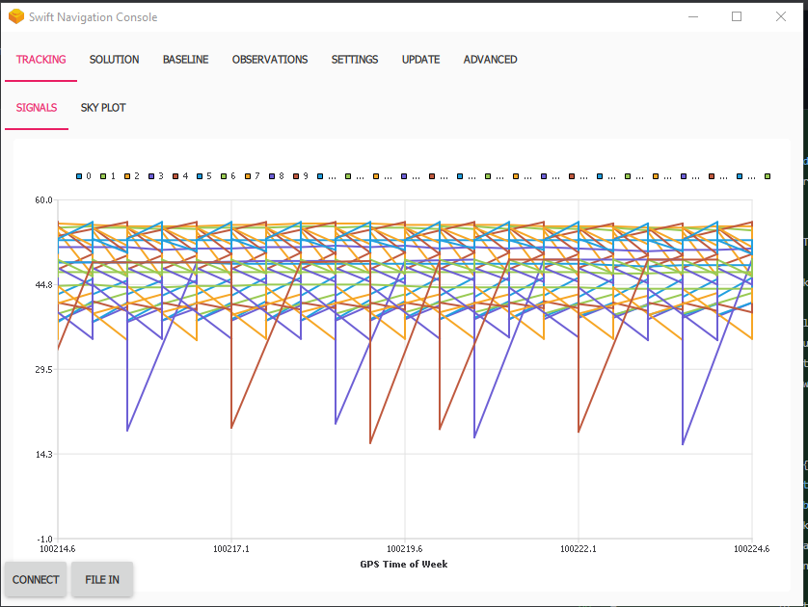Switch to the SOLUTION tab
Screen dimensions: 808x607
(x=114, y=60)
